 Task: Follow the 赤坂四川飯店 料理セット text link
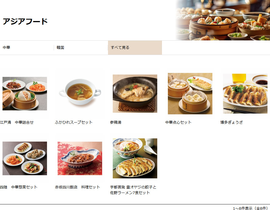tap(78, 187)
